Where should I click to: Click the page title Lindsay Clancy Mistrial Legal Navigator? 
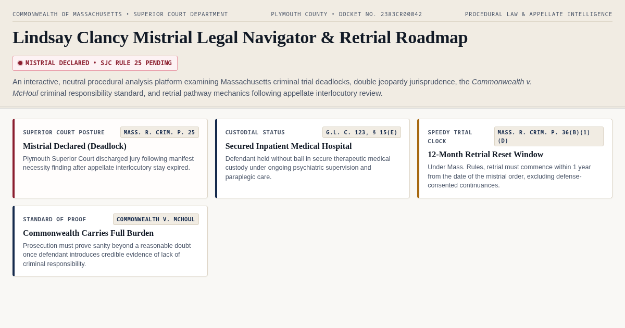tap(240, 37)
